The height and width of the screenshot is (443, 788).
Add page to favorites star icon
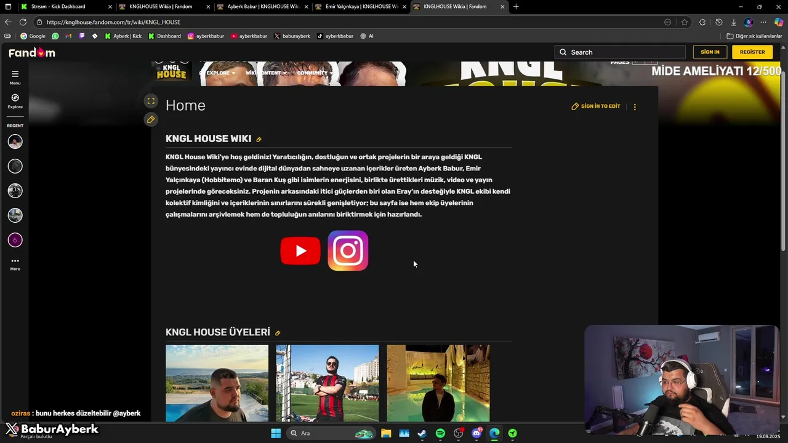click(685, 22)
